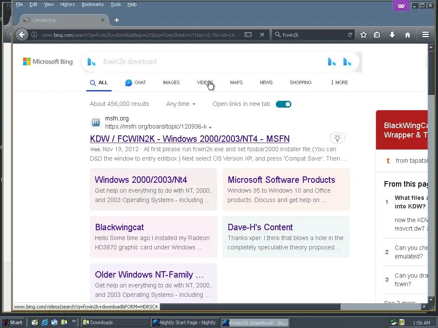Open the Windows Start button
The width and height of the screenshot is (438, 328).
(x=12, y=322)
